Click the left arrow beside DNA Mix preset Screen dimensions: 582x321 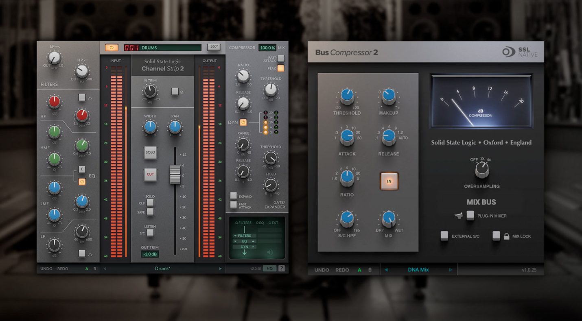(x=386, y=269)
